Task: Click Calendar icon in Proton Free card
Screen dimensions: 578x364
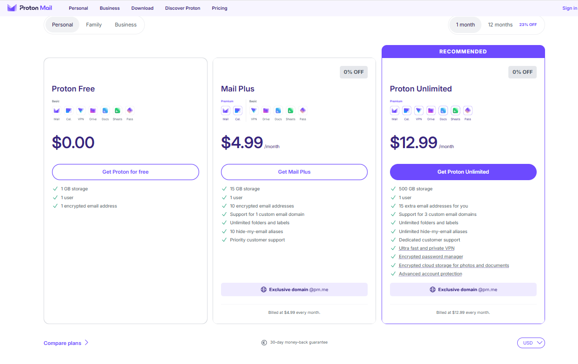Action: coord(69,110)
